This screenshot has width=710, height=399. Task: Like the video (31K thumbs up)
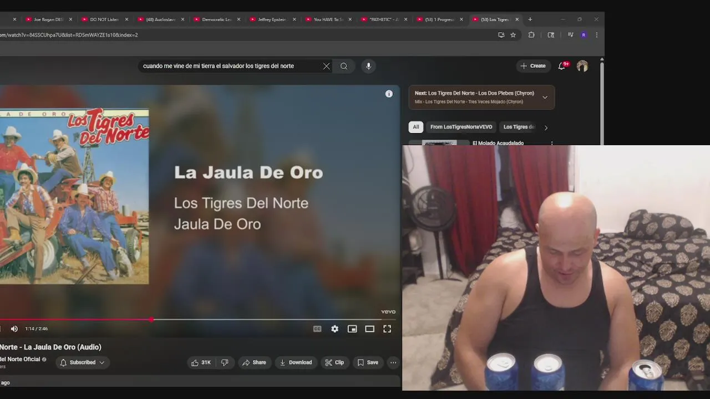(x=201, y=362)
